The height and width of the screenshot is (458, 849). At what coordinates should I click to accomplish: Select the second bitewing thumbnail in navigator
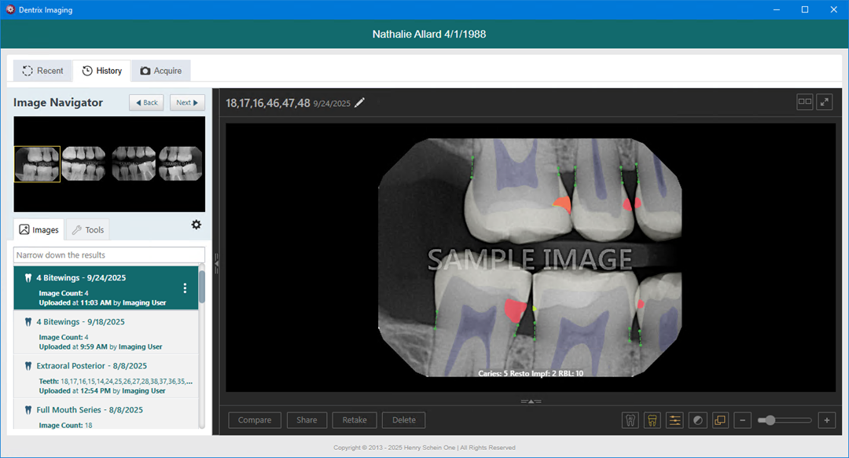point(84,164)
